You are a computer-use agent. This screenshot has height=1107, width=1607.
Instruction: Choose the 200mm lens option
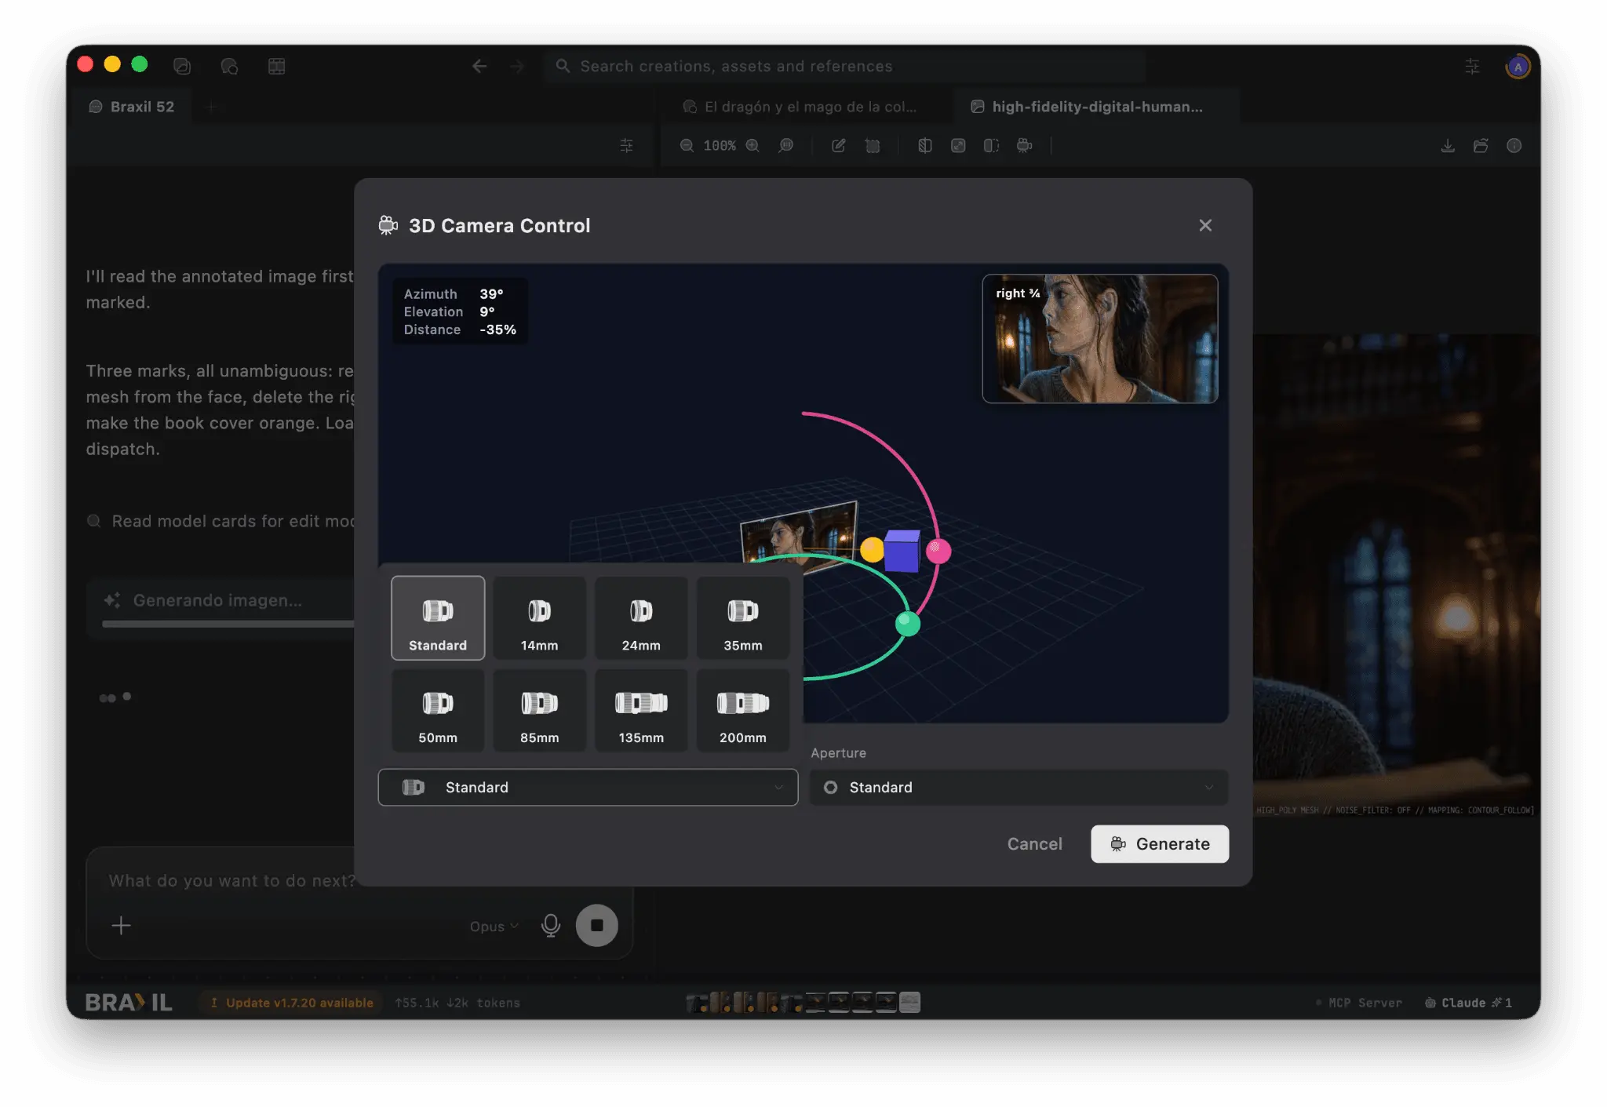point(743,711)
